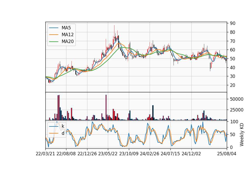Click the tall black volume bar after 24/02/26

pyautogui.click(x=153, y=113)
